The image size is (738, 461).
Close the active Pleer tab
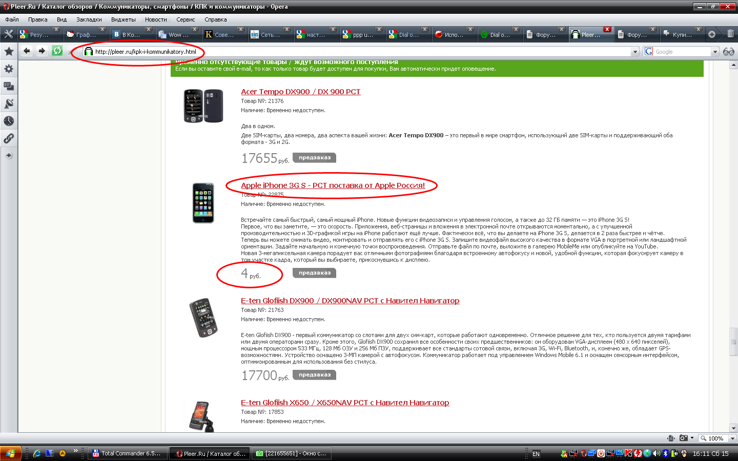[607, 29]
